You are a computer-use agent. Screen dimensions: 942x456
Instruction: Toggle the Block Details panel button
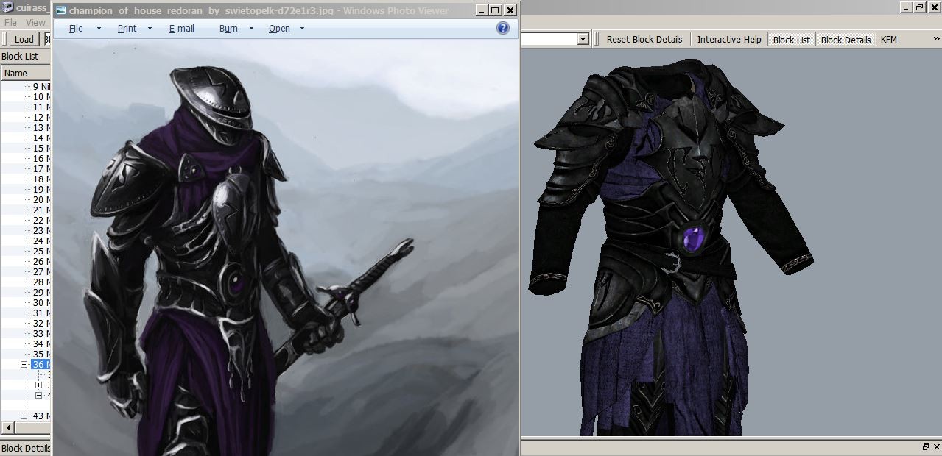click(x=846, y=40)
